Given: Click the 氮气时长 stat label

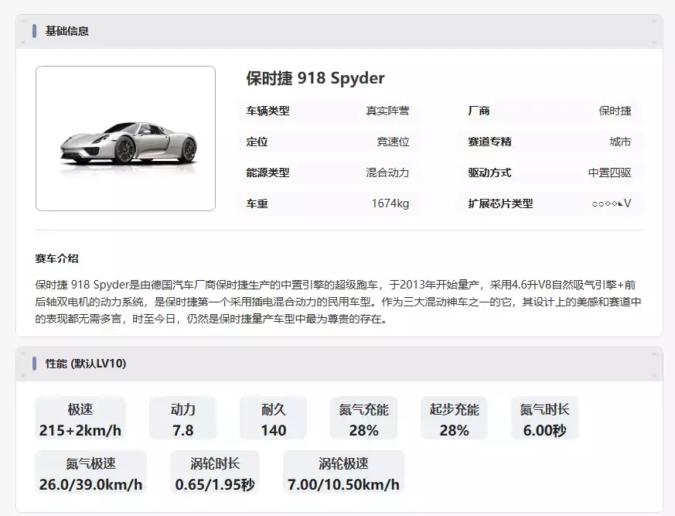Looking at the screenshot, I should pyautogui.click(x=544, y=409).
